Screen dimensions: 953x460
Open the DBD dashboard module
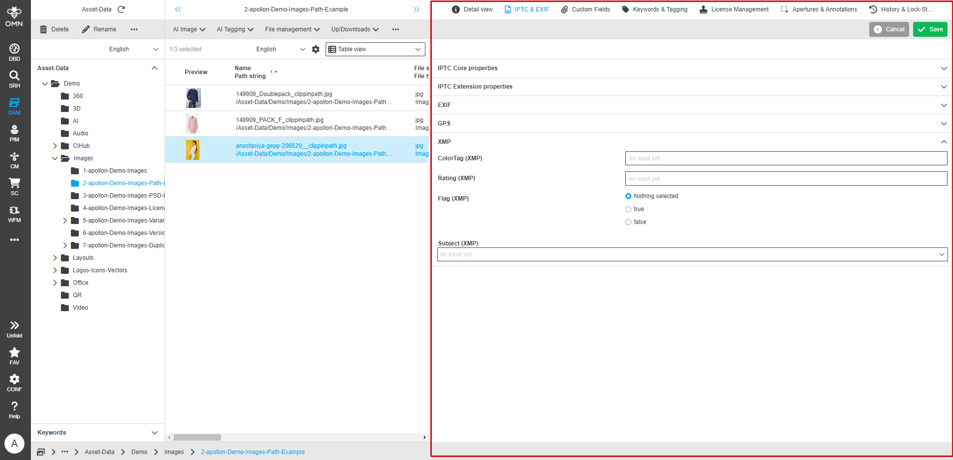[14, 52]
